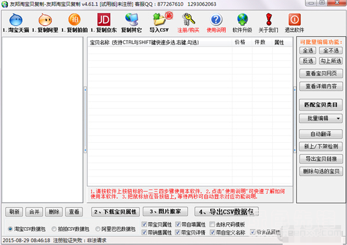Click the 退出软件 power icon
Image resolution: width=347 pixels, height=245 pixels.
pos(294,20)
